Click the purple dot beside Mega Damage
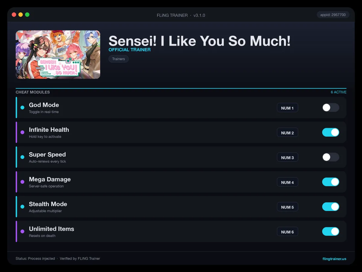 [22, 182]
